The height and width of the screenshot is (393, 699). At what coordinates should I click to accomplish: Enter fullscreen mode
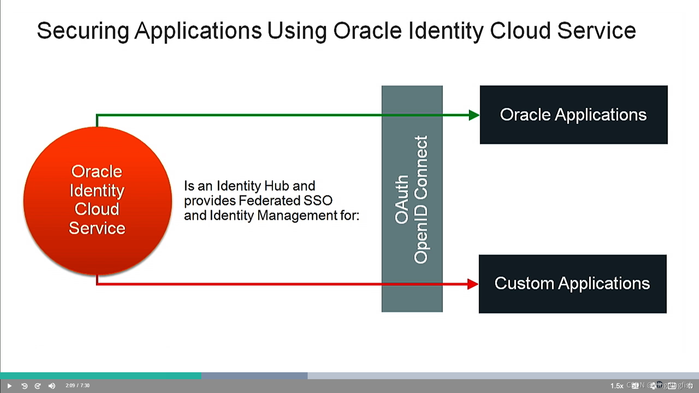point(690,386)
